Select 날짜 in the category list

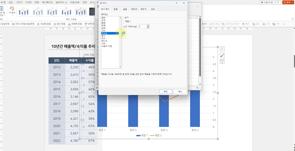[103, 28]
